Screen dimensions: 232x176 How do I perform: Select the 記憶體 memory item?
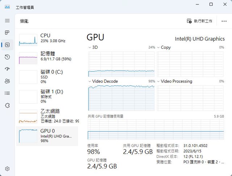[47, 56]
